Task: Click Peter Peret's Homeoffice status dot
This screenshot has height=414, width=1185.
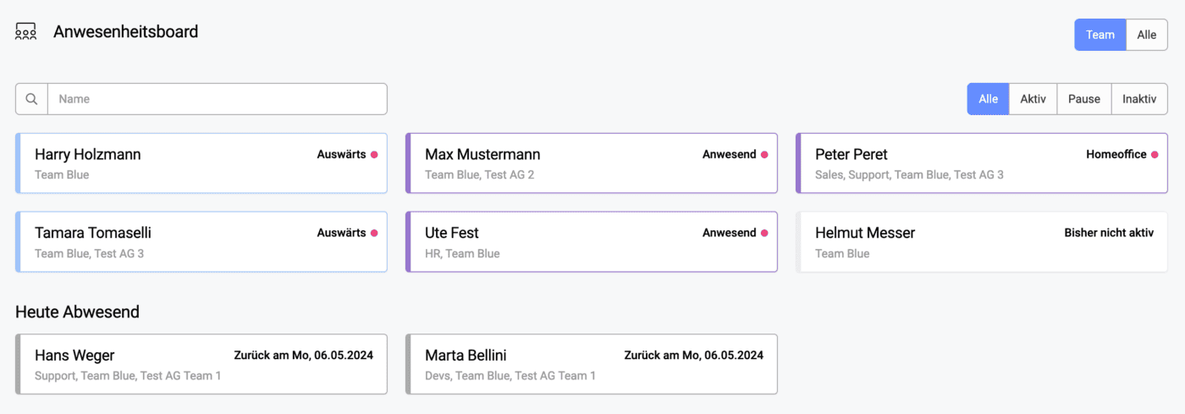Action: point(1155,155)
